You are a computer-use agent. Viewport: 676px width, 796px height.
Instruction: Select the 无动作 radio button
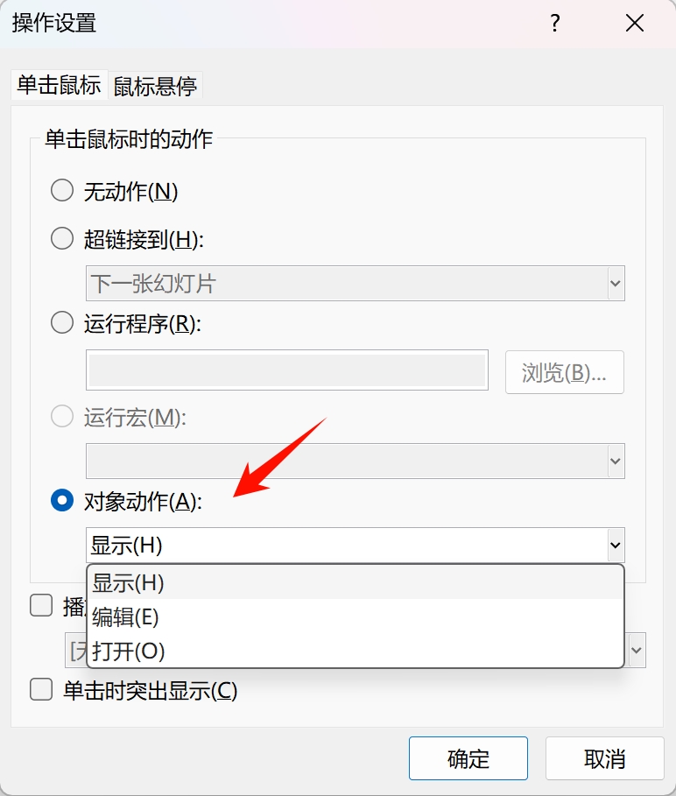click(x=61, y=190)
